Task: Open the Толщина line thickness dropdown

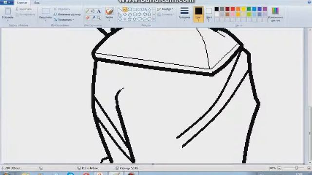Action: tap(184, 14)
